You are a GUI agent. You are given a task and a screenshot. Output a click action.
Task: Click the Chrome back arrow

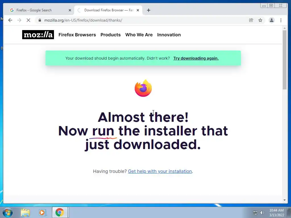tap(10, 20)
